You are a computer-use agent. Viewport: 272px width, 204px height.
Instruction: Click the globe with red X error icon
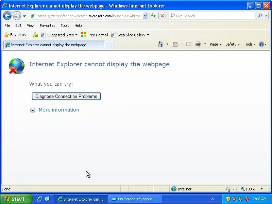pos(16,66)
